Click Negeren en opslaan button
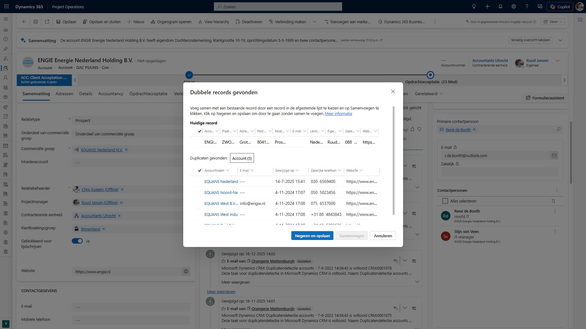The height and width of the screenshot is (329, 586). click(x=312, y=236)
